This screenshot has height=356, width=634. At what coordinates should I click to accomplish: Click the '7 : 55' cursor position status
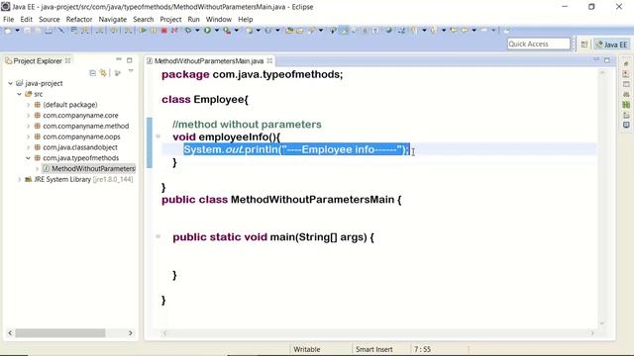(x=422, y=349)
